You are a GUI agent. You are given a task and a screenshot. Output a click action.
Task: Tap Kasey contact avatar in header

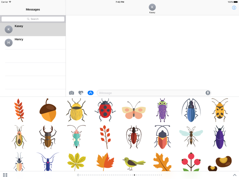click(x=152, y=7)
